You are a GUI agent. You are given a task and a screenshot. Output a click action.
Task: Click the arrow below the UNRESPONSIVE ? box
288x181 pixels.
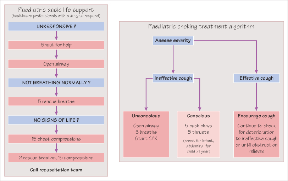coord(56,36)
